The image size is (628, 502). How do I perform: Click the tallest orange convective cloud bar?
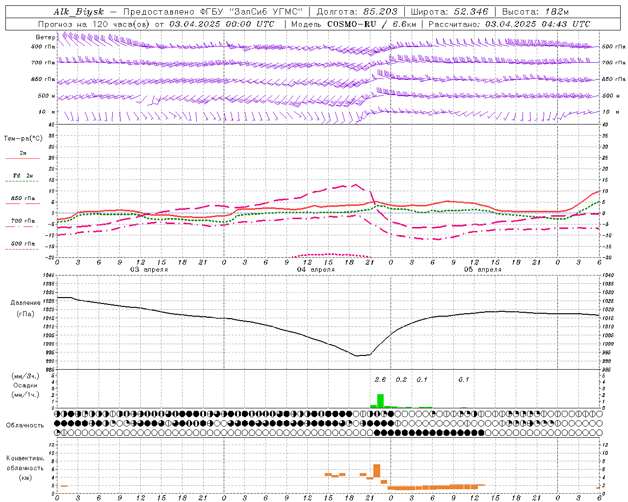[377, 471]
